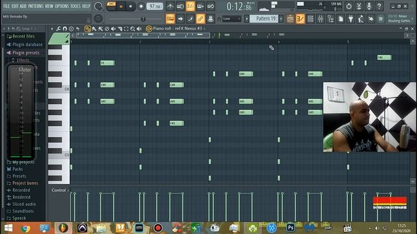Open the Playlist view icon
The width and height of the screenshot is (417, 234).
pyautogui.click(x=290, y=19)
